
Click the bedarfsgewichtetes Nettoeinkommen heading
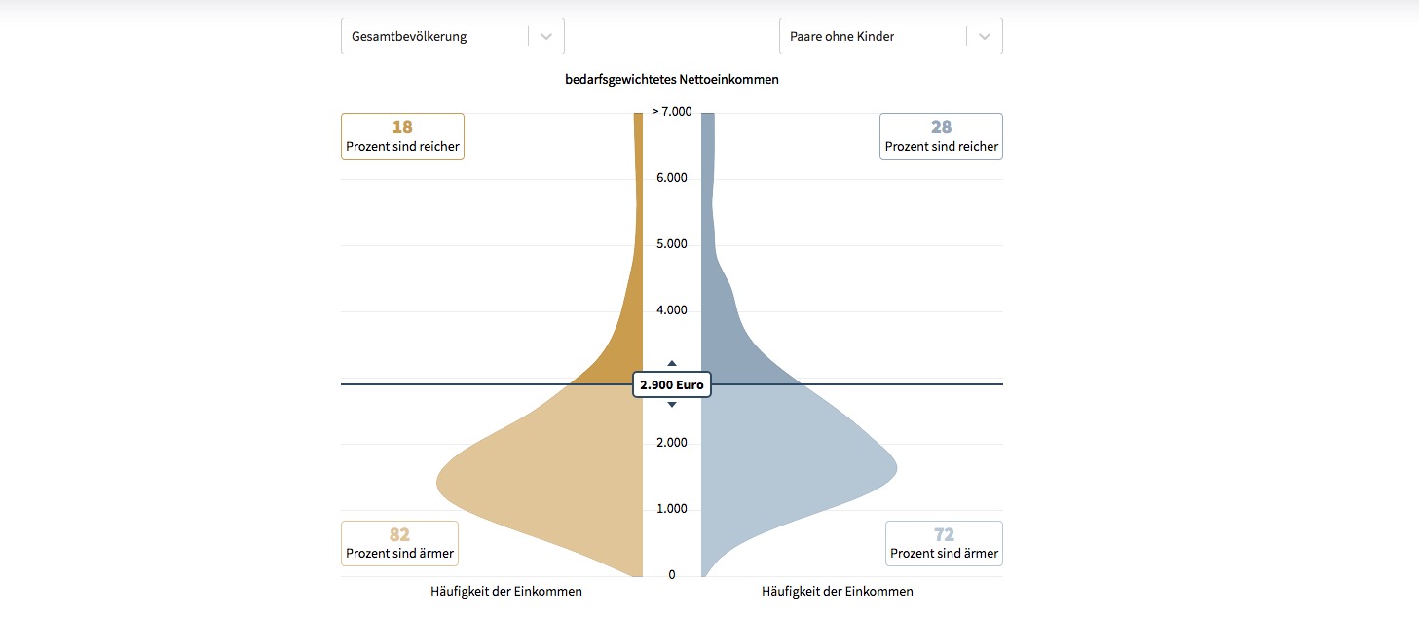[x=671, y=80]
